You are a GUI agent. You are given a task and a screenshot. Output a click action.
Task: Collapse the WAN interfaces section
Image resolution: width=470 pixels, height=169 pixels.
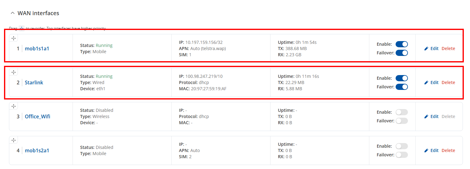click(13, 13)
